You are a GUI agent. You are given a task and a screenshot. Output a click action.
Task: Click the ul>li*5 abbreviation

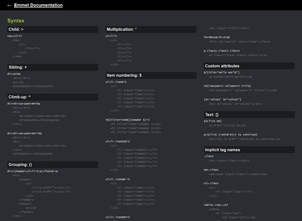[x=111, y=36]
